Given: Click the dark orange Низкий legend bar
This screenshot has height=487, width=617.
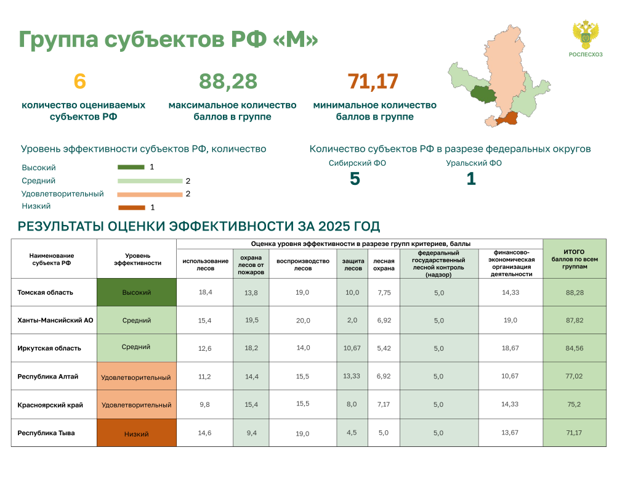Looking at the screenshot, I should coord(132,208).
